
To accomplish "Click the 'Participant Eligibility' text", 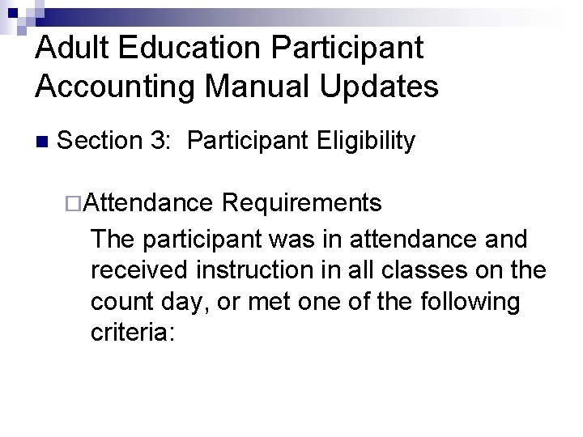I will [301, 141].
